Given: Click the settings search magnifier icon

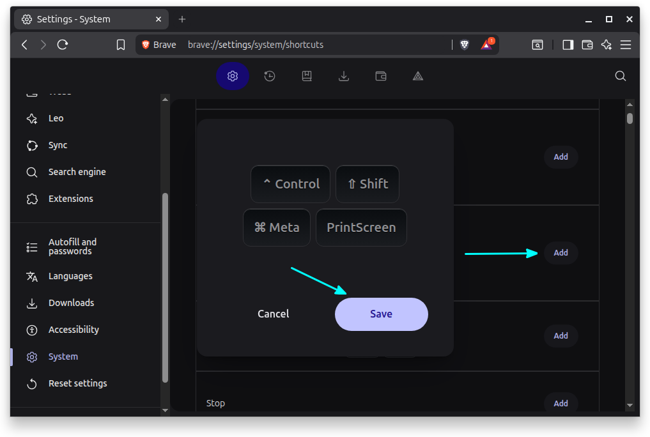Looking at the screenshot, I should coord(620,76).
